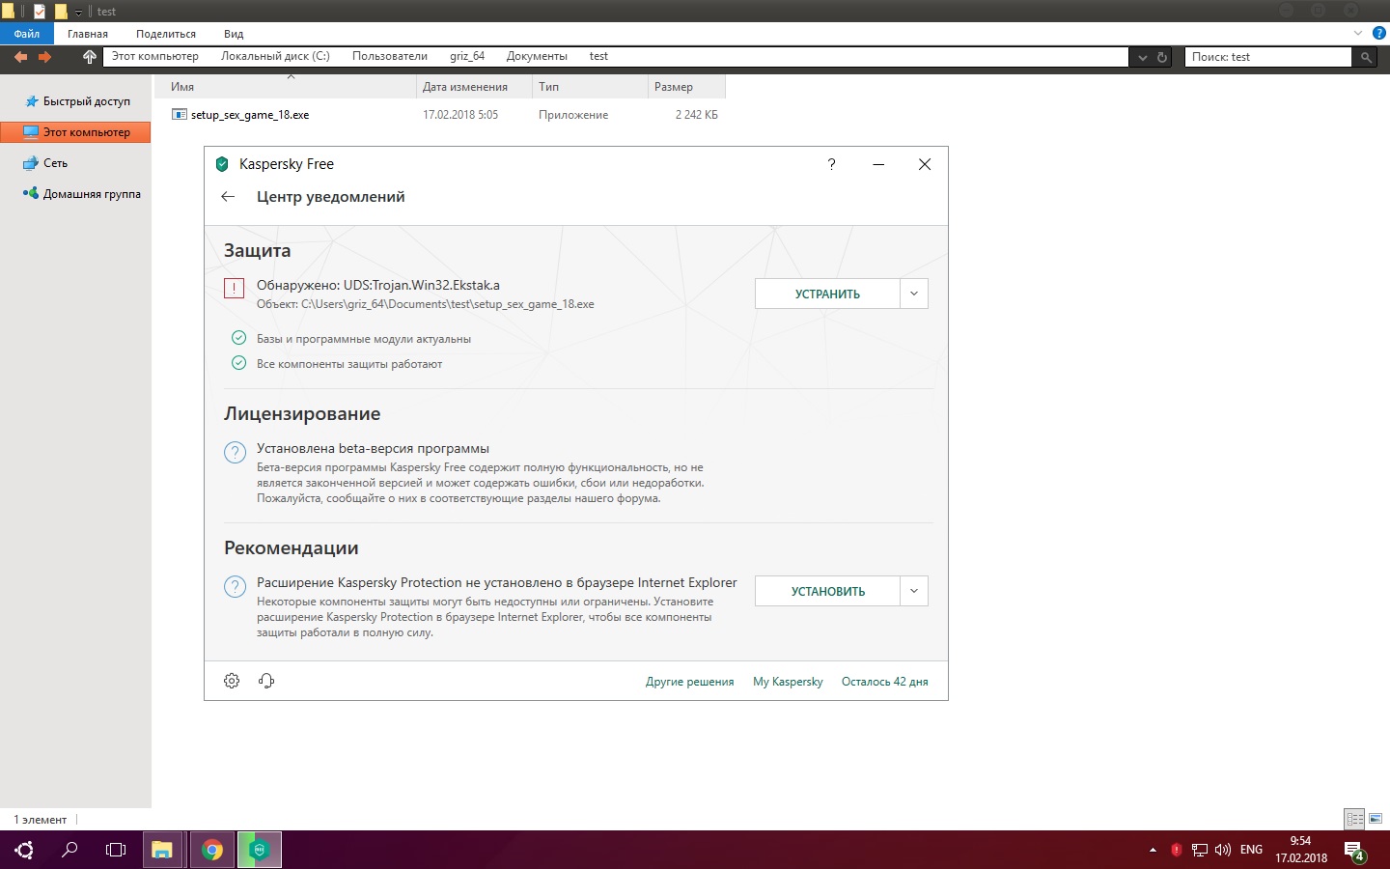Click the New Folder icon in Explorer title bar
The image size is (1390, 869).
click(x=61, y=12)
